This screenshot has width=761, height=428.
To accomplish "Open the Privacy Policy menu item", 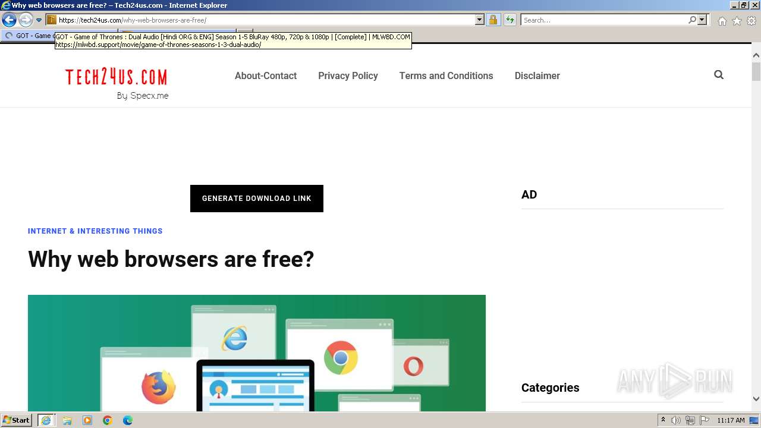I will 348,75.
